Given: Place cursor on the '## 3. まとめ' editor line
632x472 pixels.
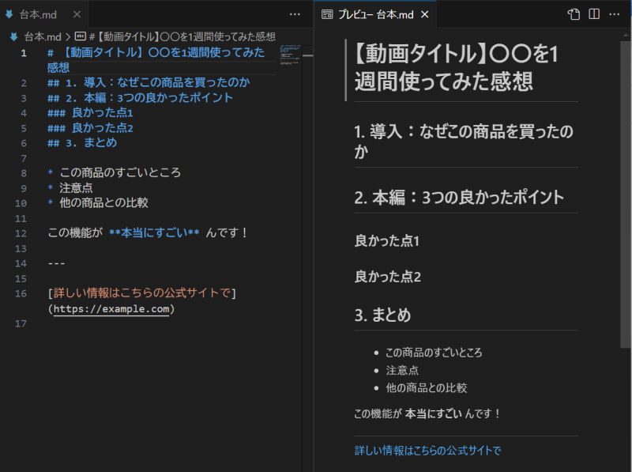Looking at the screenshot, I should [x=87, y=142].
